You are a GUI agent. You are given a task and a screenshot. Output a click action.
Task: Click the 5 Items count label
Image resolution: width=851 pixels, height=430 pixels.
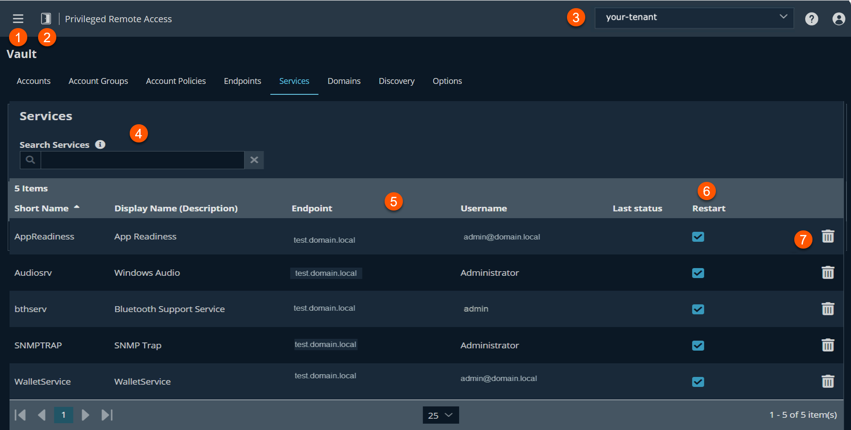(x=31, y=188)
